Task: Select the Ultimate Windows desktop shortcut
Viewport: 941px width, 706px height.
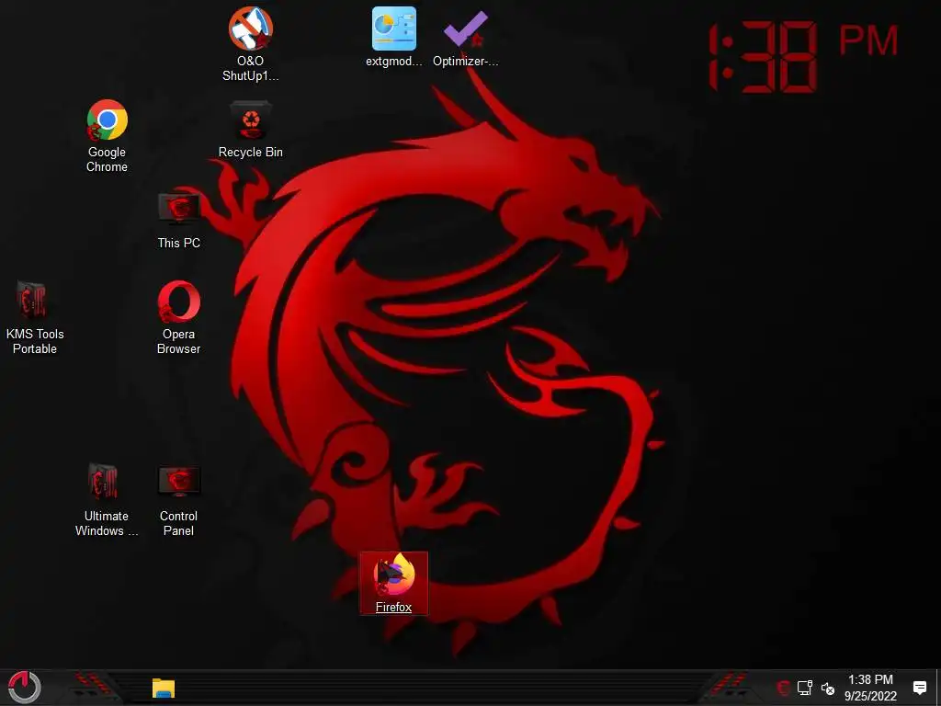Action: point(107,500)
